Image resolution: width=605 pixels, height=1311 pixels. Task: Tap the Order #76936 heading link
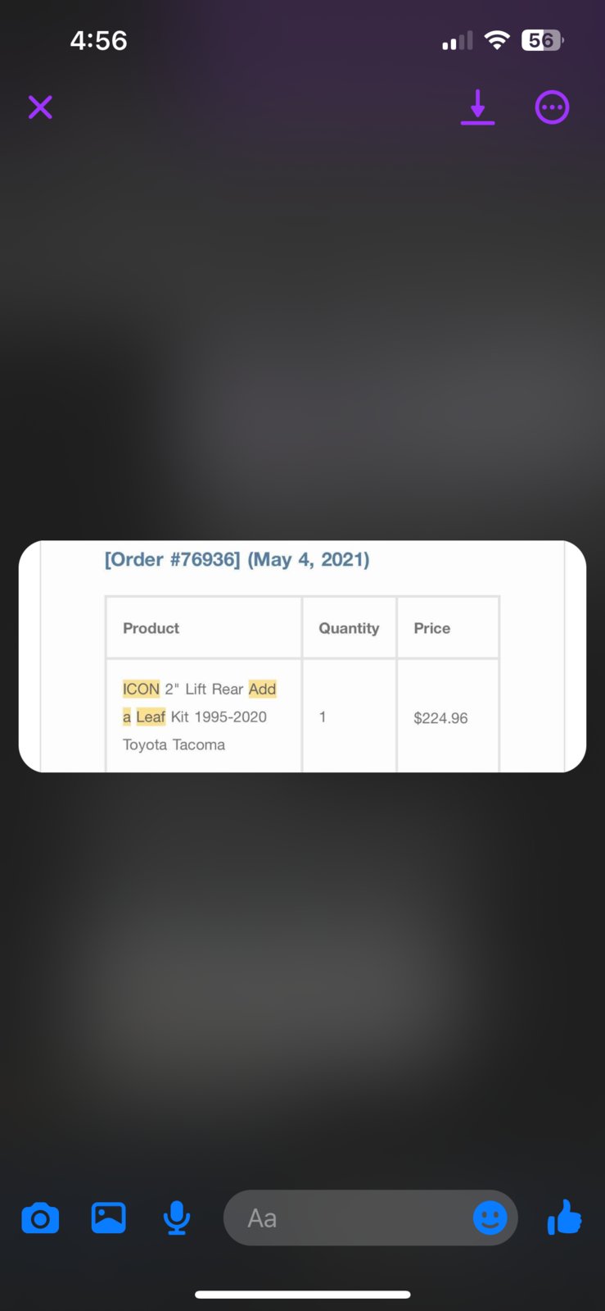click(237, 559)
